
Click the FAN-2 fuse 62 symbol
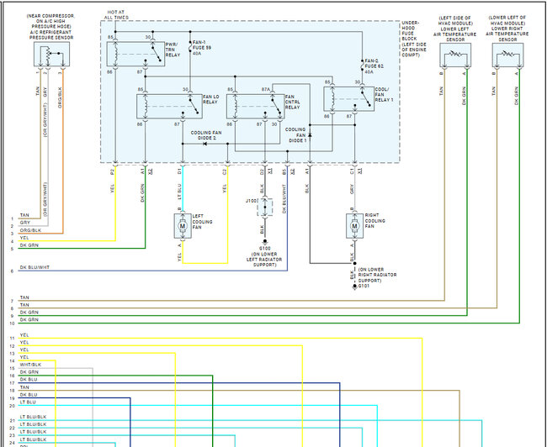[x=362, y=66]
